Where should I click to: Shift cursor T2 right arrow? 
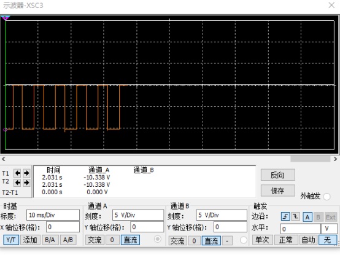26,183
